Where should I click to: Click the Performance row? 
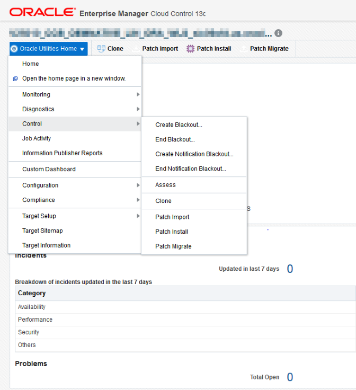point(185,320)
